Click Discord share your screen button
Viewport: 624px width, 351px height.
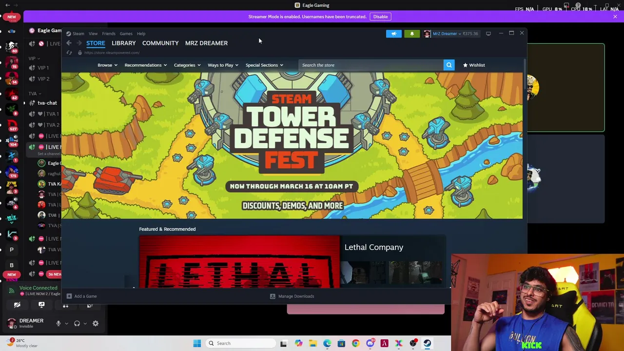(41, 305)
